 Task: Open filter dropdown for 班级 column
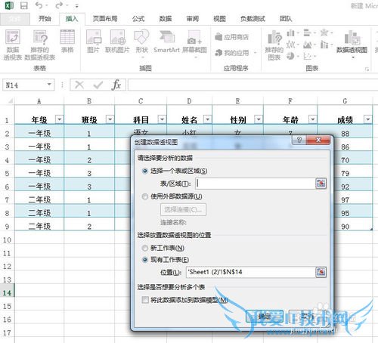click(110, 119)
